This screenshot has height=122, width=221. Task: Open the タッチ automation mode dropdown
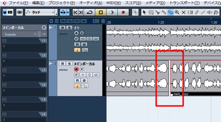point(41,12)
